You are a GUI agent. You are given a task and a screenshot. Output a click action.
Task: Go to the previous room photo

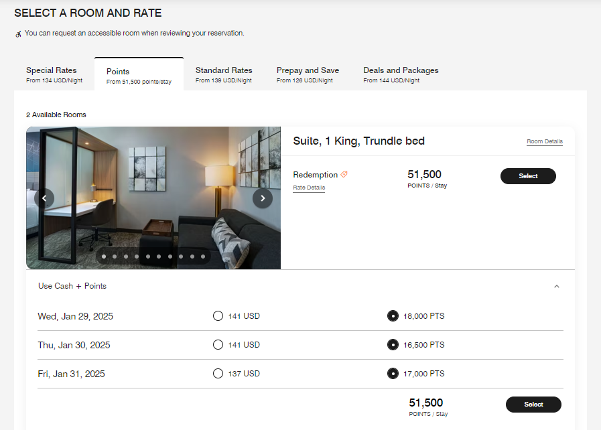point(44,198)
